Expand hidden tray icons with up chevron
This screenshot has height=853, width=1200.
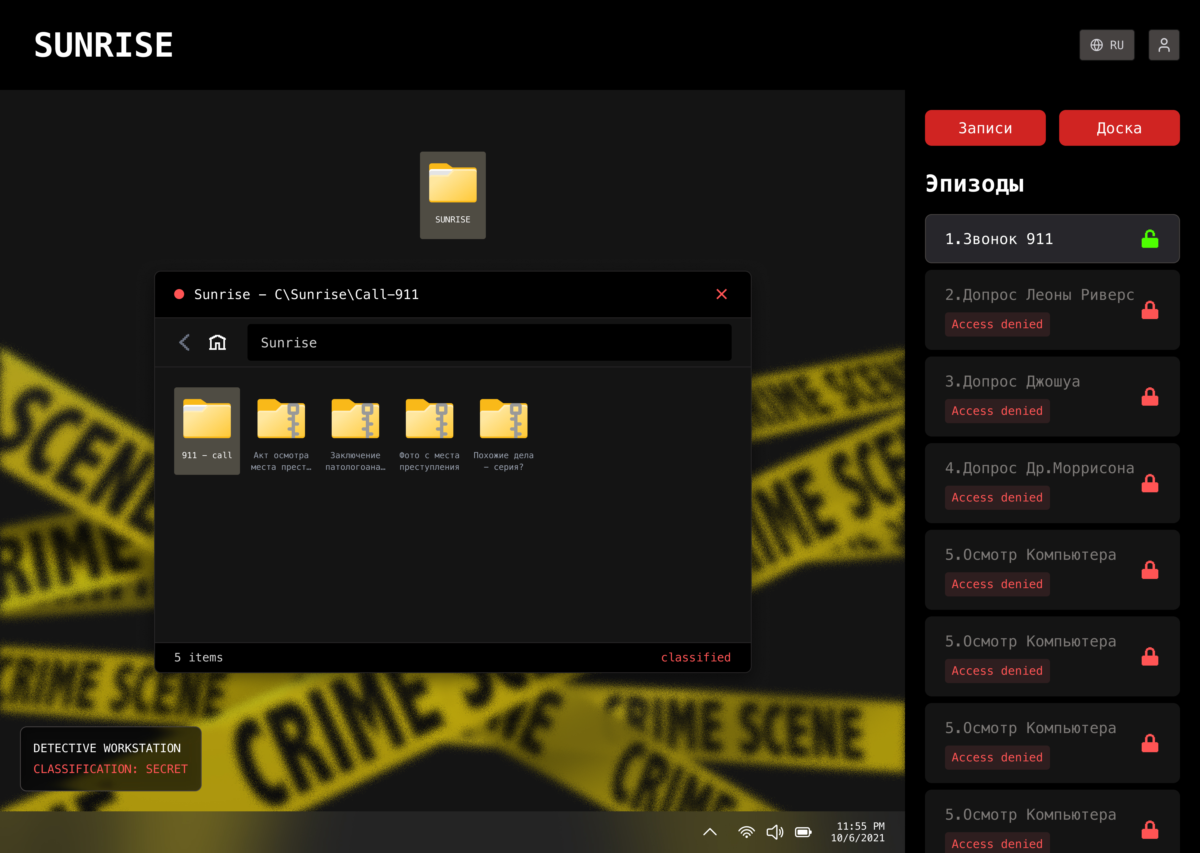710,831
